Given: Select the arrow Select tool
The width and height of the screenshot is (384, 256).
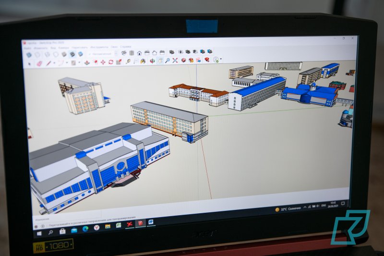Looking at the screenshot, I should [29, 63].
